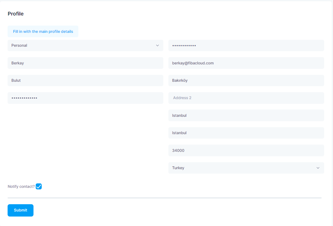Image resolution: width=333 pixels, height=226 pixels.
Task: Open the Personal account type dropdown
Action: tap(85, 45)
